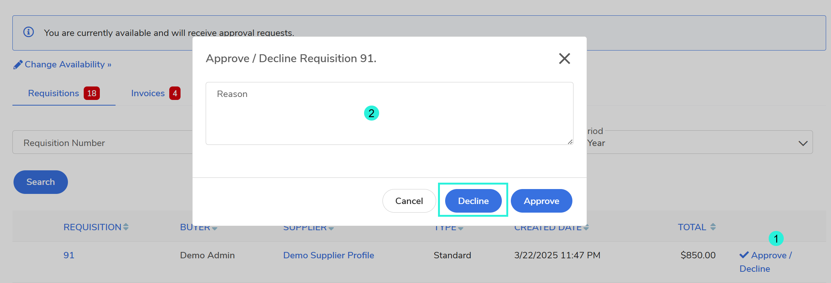Click the sort arrow next to SUPPLIER
Image resolution: width=831 pixels, height=283 pixels.
pos(331,228)
